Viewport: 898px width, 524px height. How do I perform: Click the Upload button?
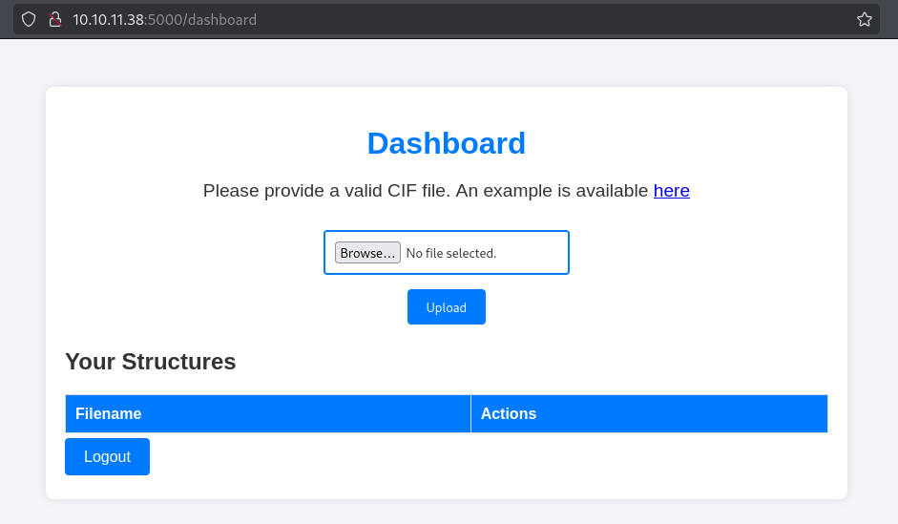tap(446, 307)
